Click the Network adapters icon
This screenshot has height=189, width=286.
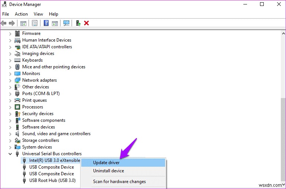(x=17, y=80)
